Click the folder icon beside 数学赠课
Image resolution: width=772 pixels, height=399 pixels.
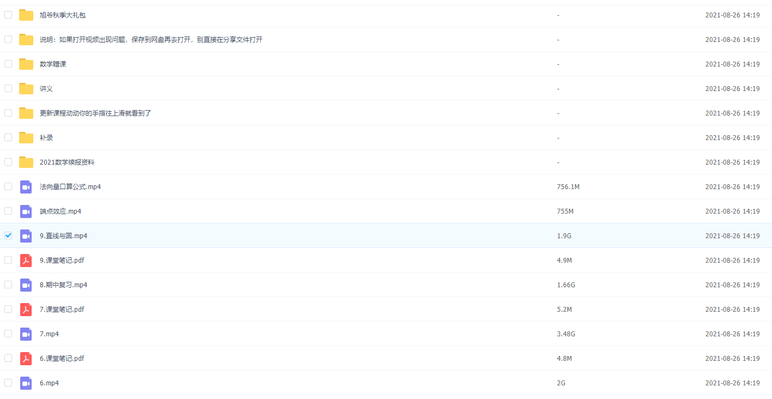pos(26,64)
